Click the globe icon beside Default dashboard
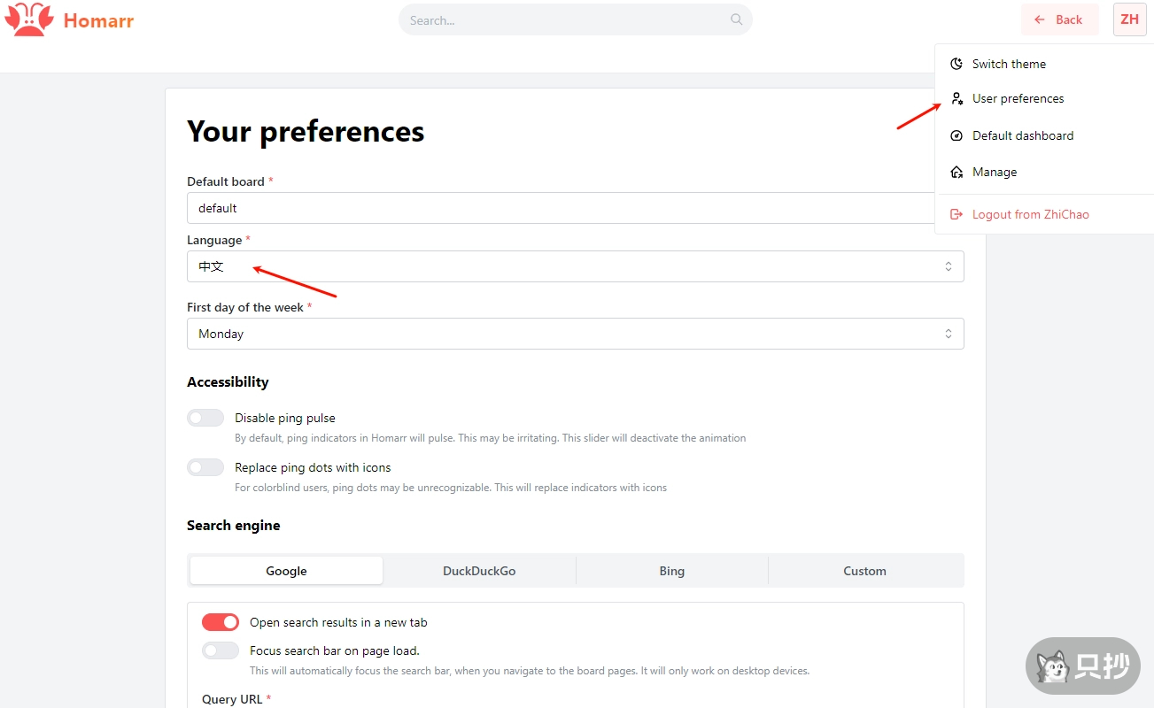This screenshot has height=708, width=1154. click(956, 135)
